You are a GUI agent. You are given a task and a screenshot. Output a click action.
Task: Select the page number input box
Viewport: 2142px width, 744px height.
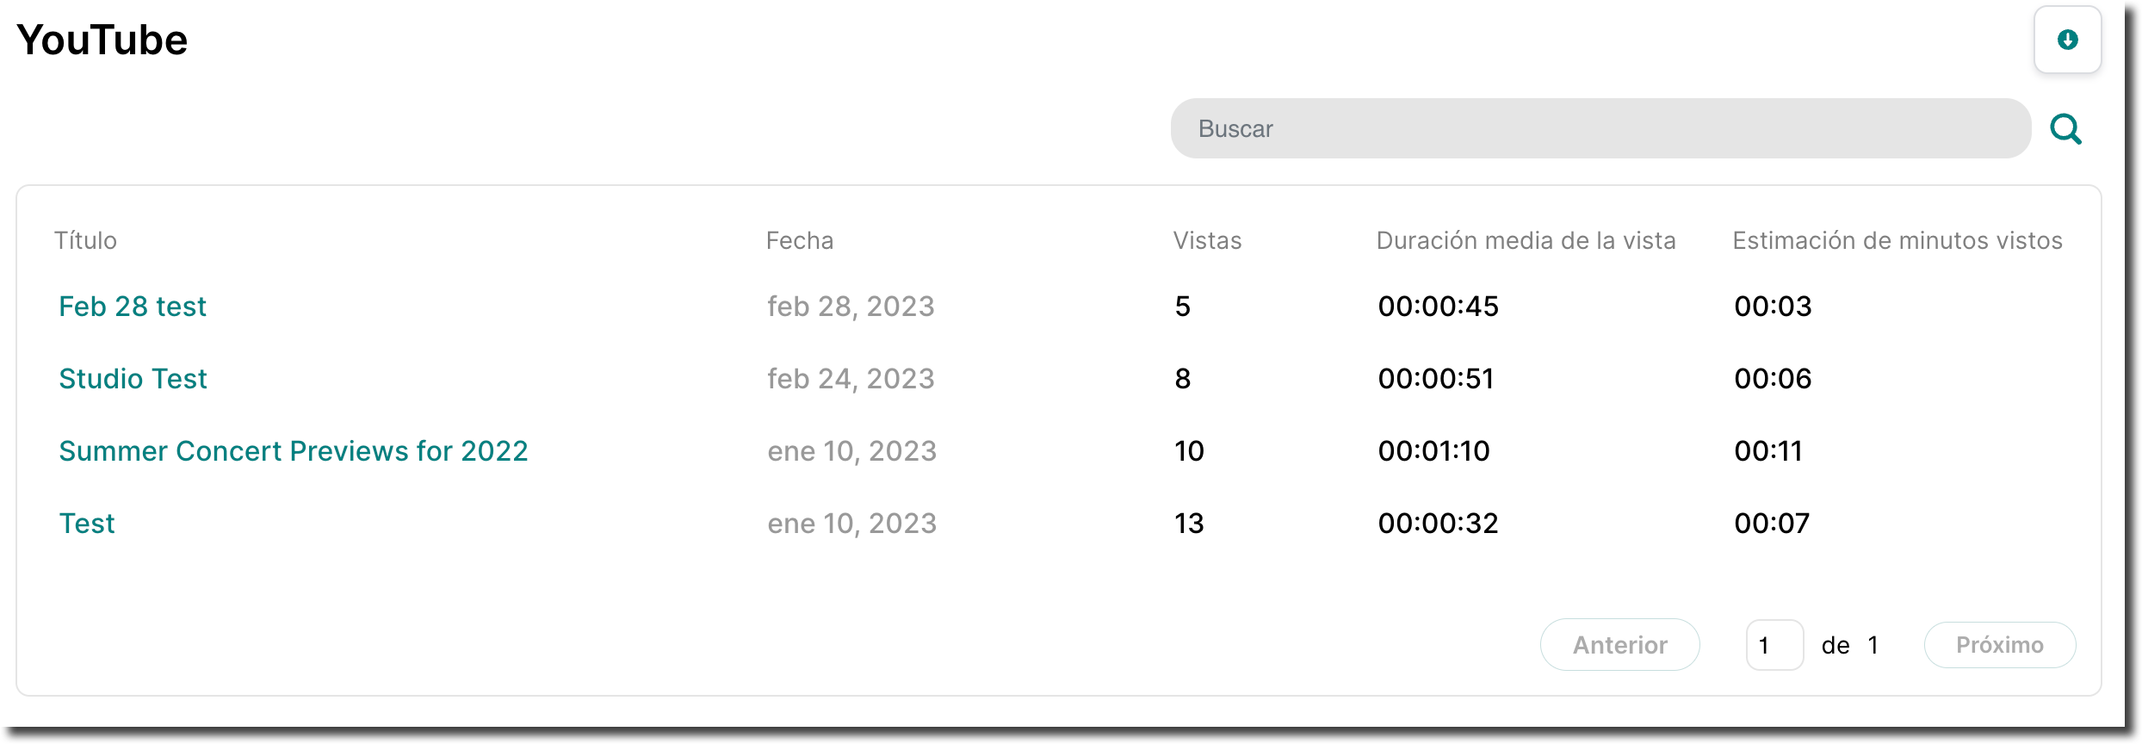[x=1774, y=645]
